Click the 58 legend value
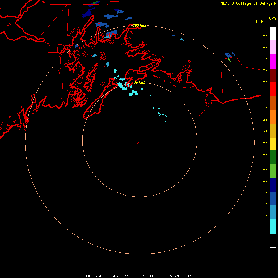Screen dimensions: 278x278 265,58
